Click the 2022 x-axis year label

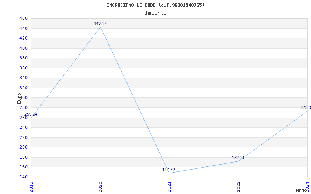tap(238, 187)
